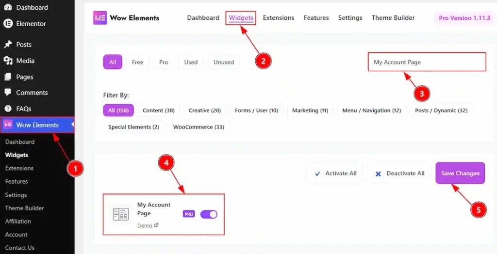
Task: Click the Filter By: label
Action: pos(116,95)
